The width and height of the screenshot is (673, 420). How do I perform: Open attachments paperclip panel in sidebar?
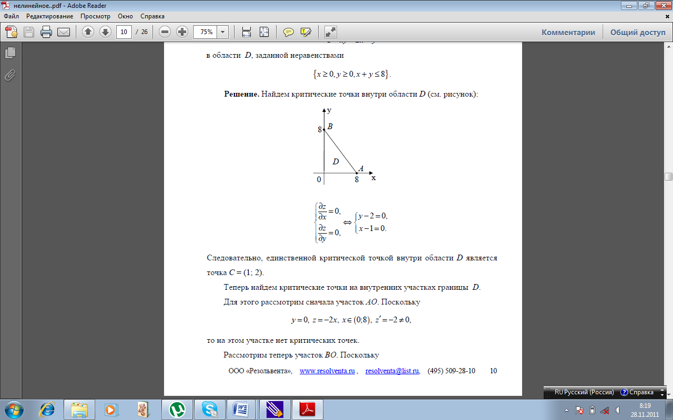click(10, 76)
